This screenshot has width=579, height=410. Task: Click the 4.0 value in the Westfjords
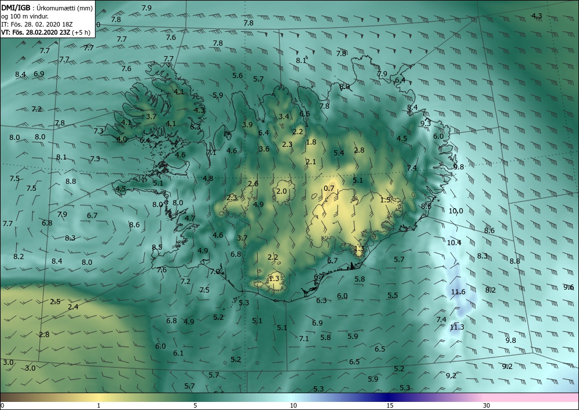pyautogui.click(x=122, y=139)
